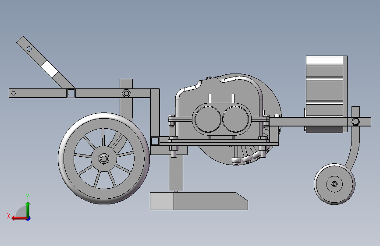Screen dimensions: 380x246
Task: Select the small solid rear wheel
Action: (x=334, y=184)
